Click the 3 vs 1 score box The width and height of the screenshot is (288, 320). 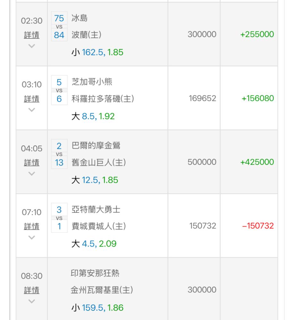(59, 219)
